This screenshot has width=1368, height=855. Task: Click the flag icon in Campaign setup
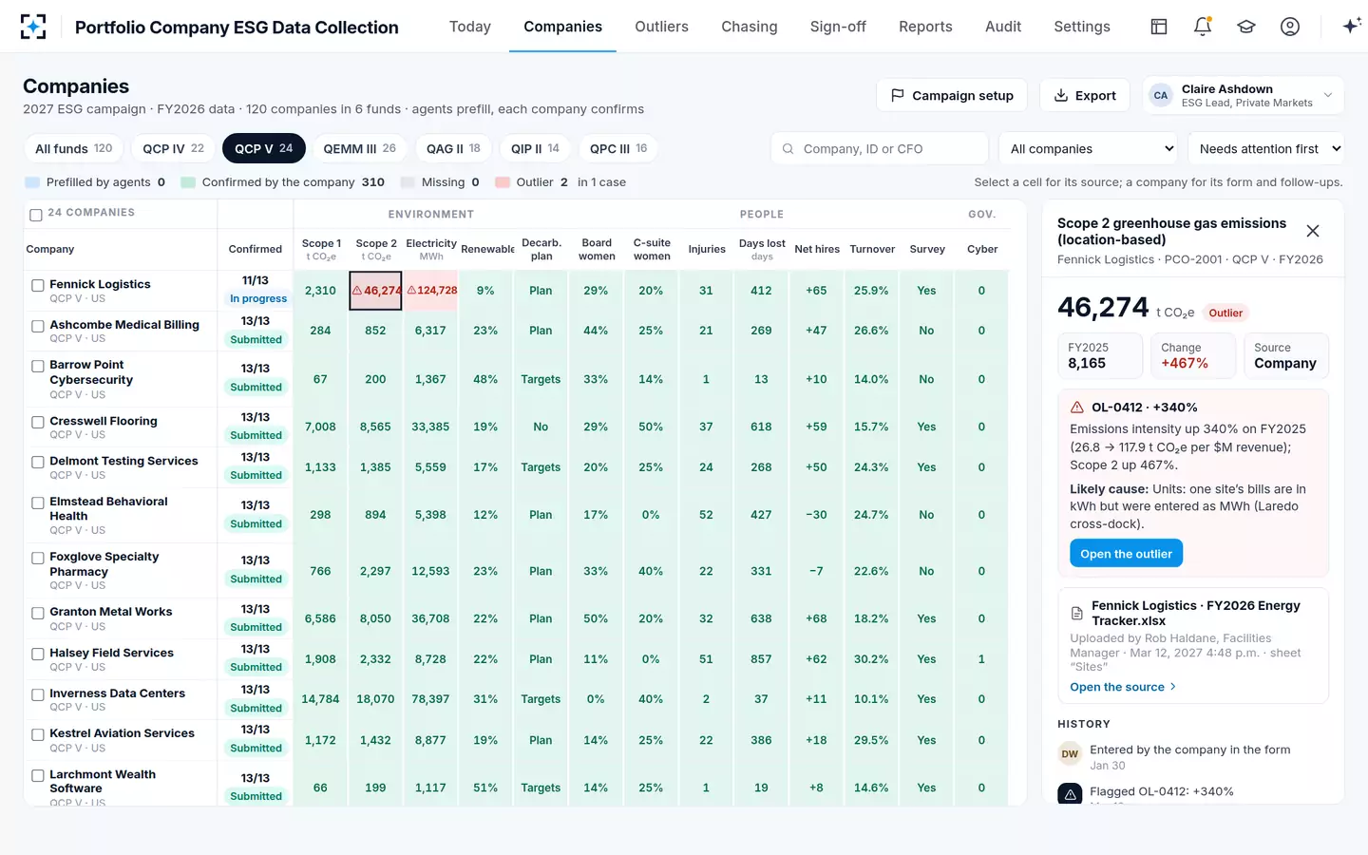pos(898,95)
